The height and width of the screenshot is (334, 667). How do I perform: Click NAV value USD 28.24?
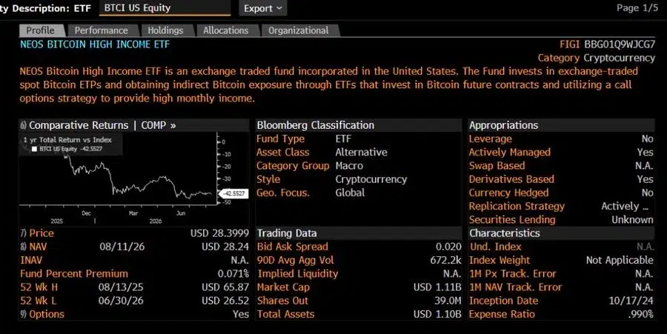tap(225, 247)
